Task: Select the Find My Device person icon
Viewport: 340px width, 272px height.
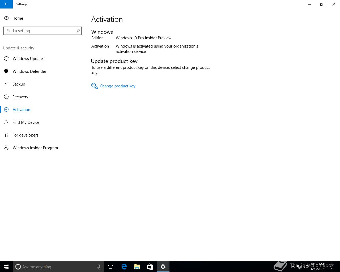Action: click(x=6, y=122)
